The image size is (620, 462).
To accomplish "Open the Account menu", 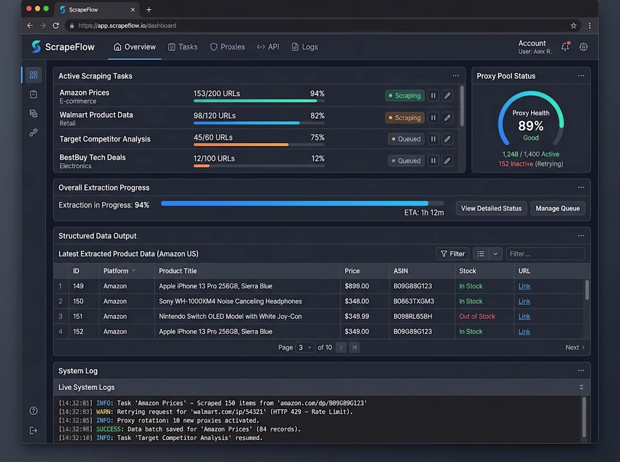I will pyautogui.click(x=534, y=47).
